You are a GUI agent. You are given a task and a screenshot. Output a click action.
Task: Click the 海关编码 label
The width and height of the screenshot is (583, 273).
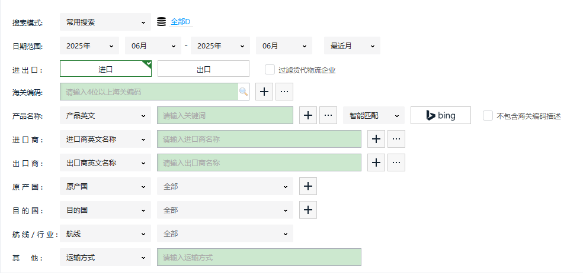[27, 93]
